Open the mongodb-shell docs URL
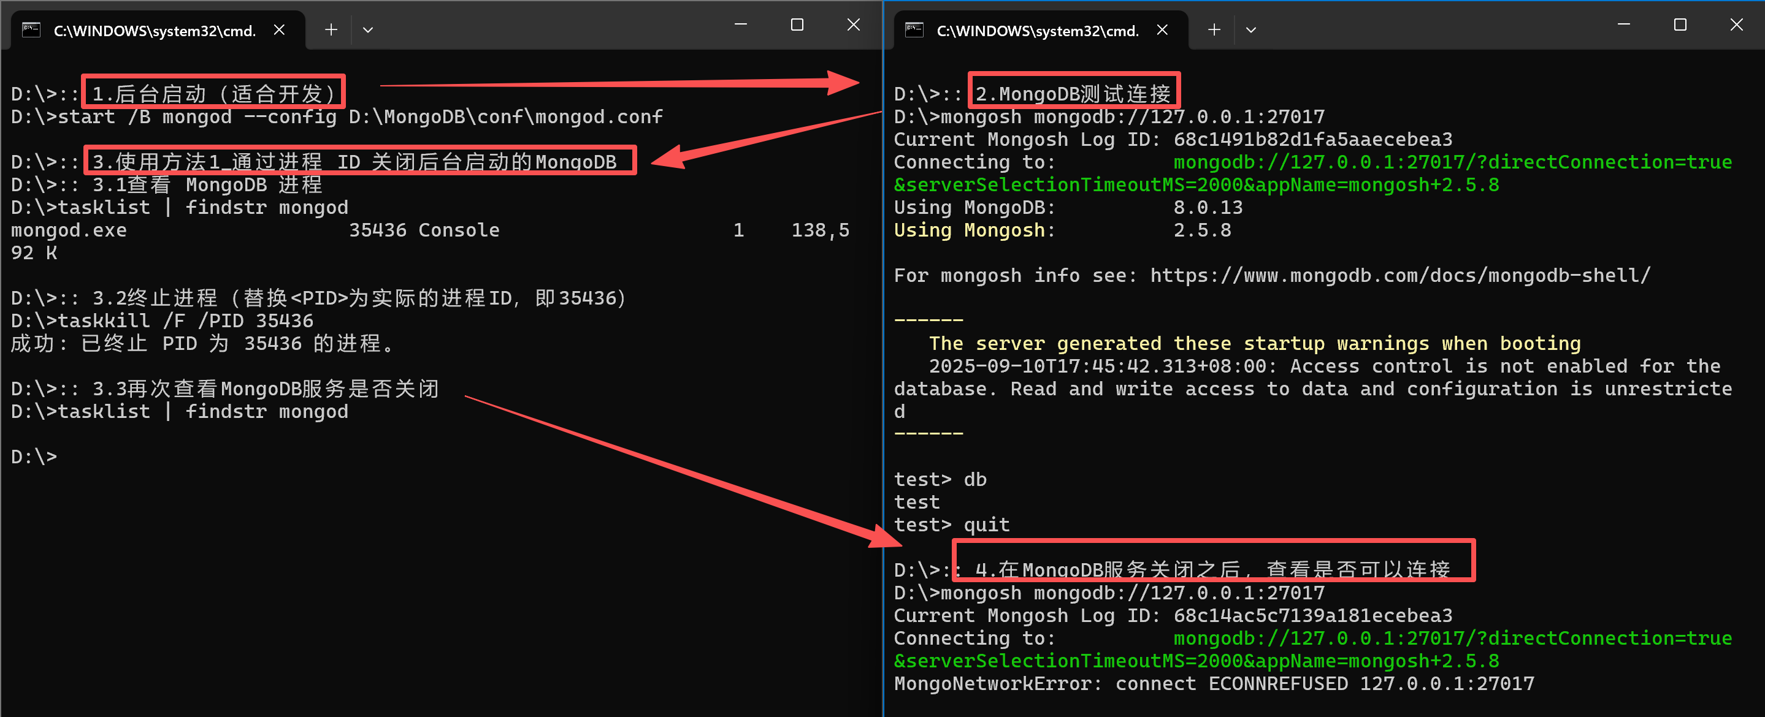 tap(1400, 276)
